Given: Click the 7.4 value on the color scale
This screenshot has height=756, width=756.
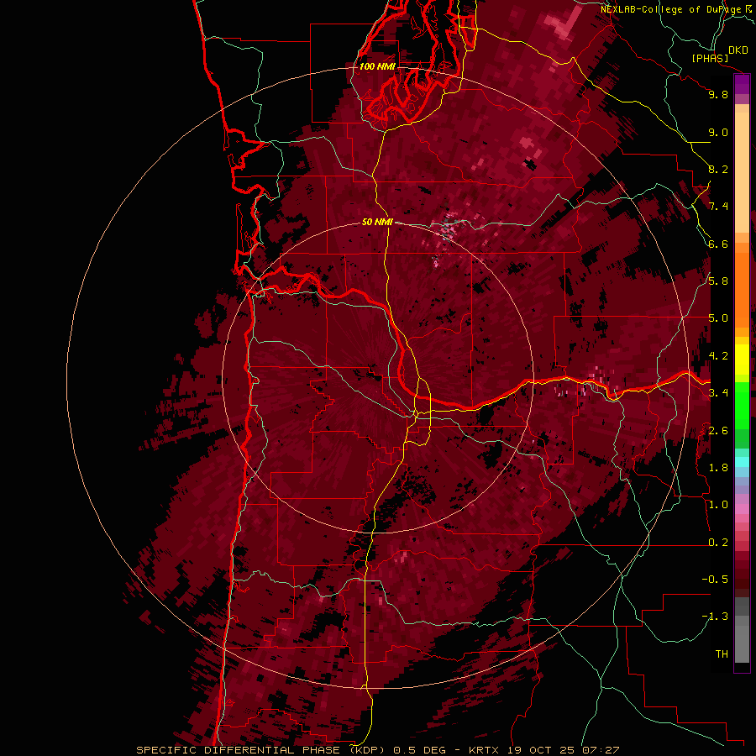Looking at the screenshot, I should pos(718,207).
